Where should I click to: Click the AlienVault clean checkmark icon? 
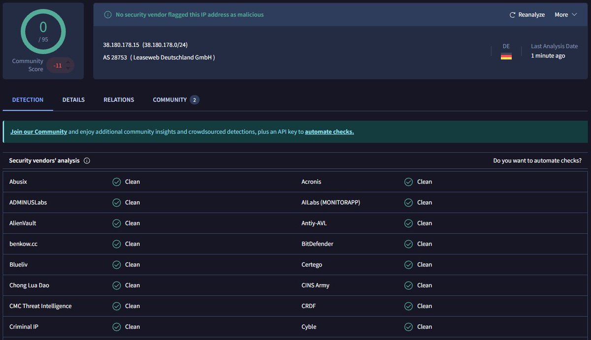(117, 223)
